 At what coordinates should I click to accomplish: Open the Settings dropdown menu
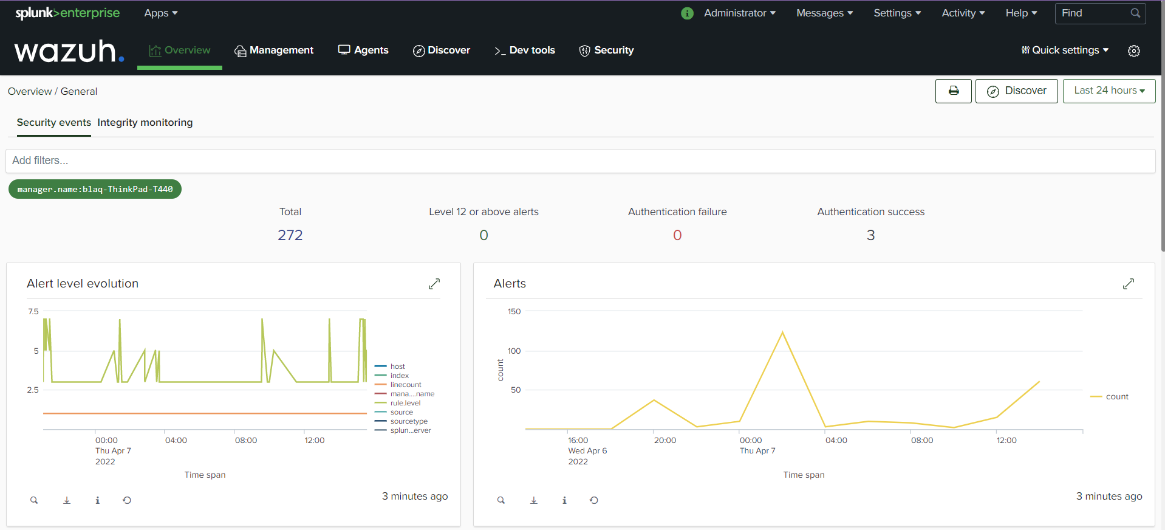pos(897,13)
